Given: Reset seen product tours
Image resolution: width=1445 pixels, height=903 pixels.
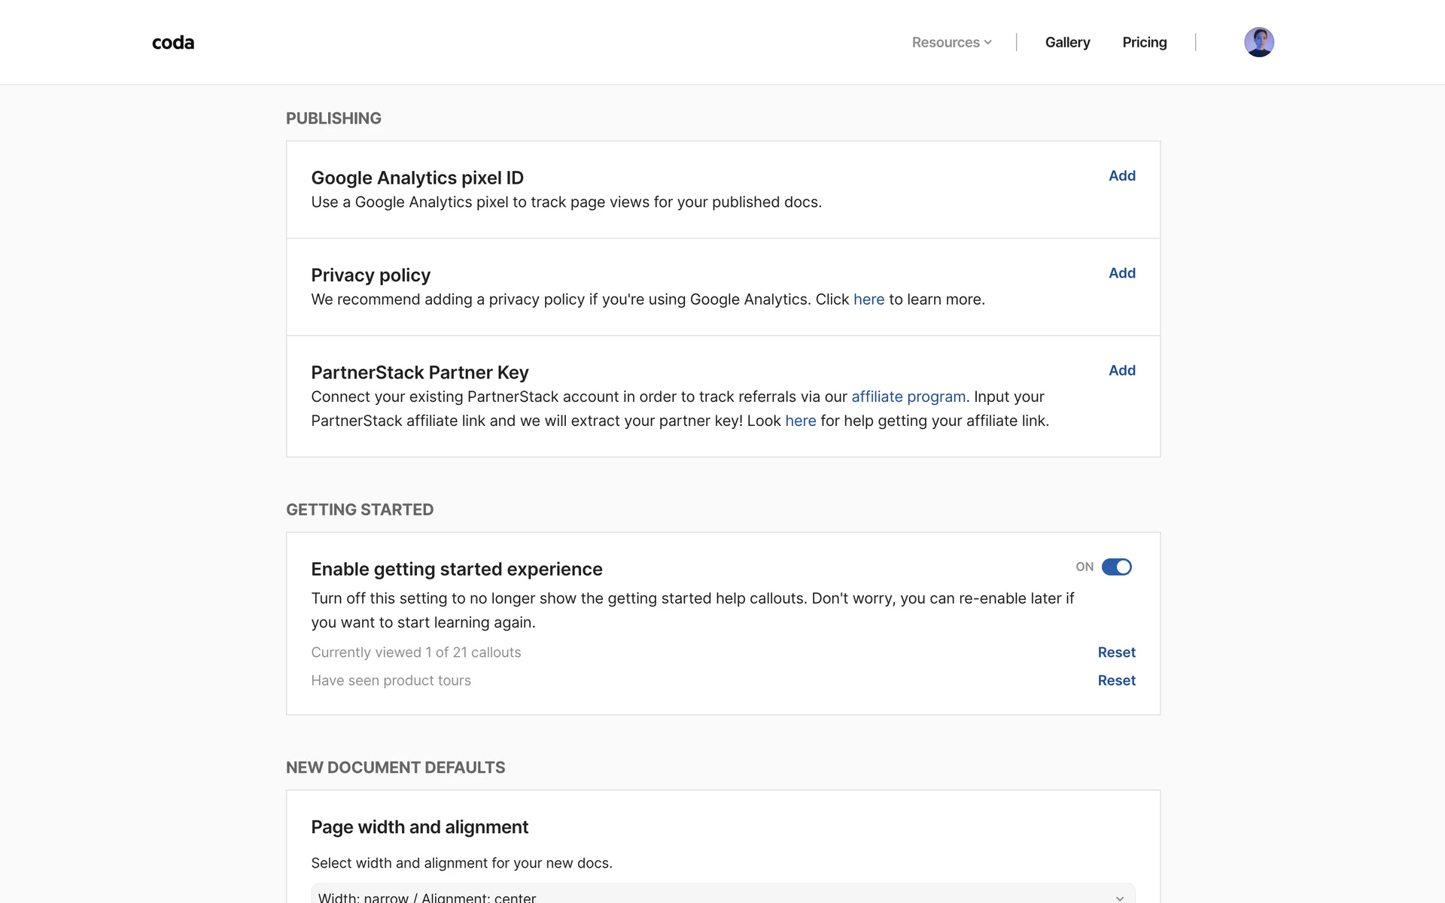Looking at the screenshot, I should point(1116,680).
